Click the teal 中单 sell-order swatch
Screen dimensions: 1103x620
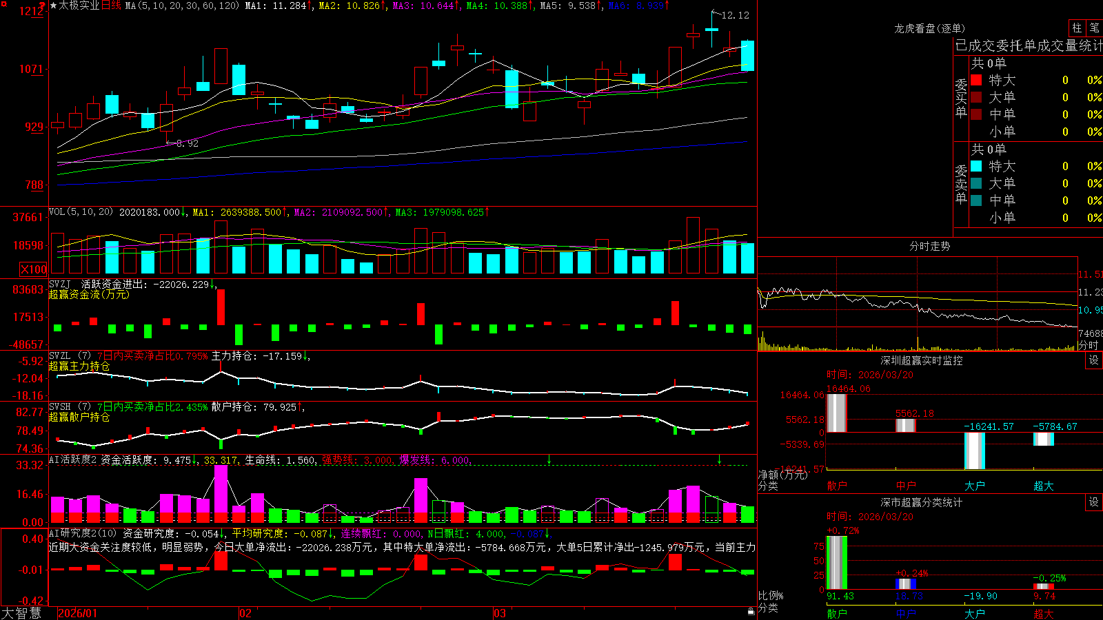tap(976, 200)
